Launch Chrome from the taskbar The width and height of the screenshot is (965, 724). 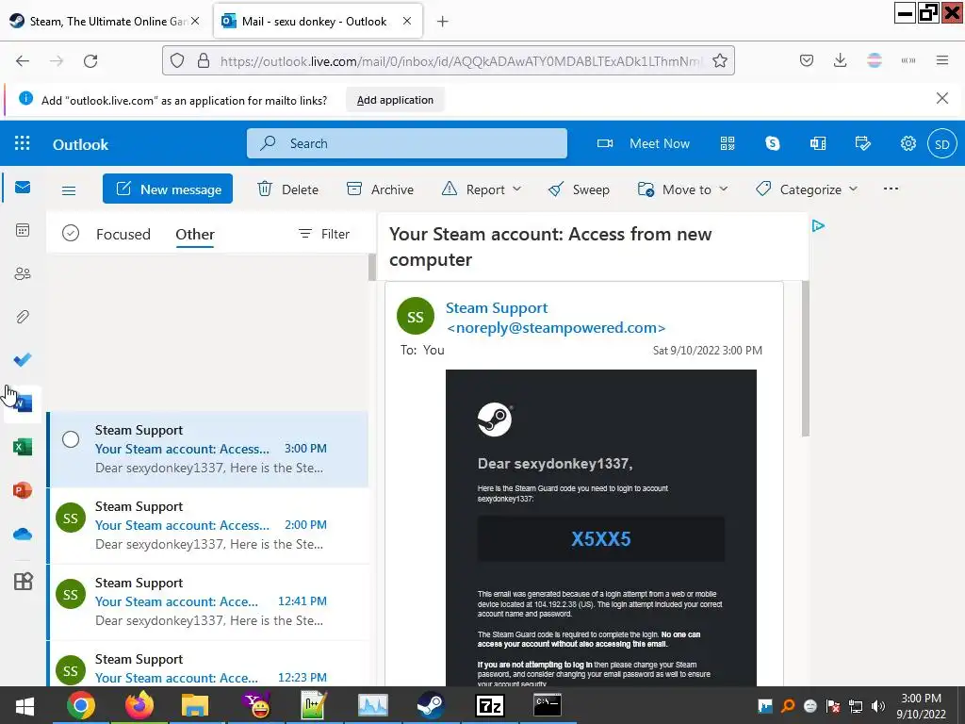(81, 705)
